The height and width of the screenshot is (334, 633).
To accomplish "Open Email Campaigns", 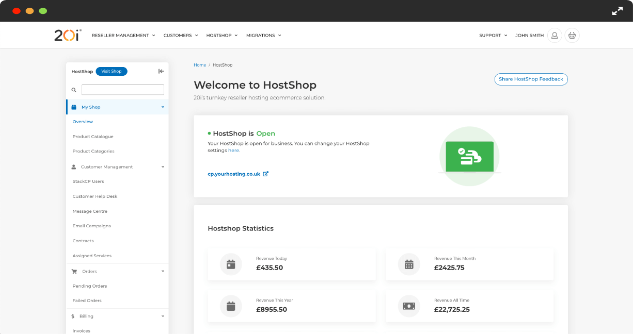I will (92, 226).
